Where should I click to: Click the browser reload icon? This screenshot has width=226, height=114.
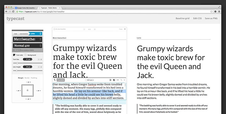(x=13, y=12)
